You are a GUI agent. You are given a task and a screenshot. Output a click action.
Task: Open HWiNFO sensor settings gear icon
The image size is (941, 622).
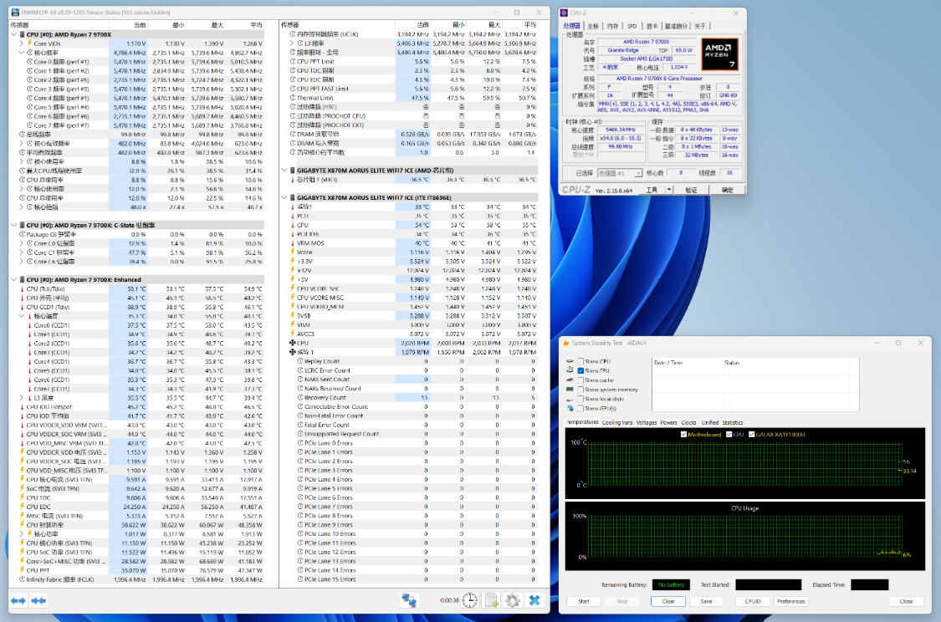pos(513,600)
